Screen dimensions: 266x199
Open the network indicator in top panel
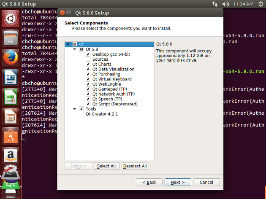214,4
